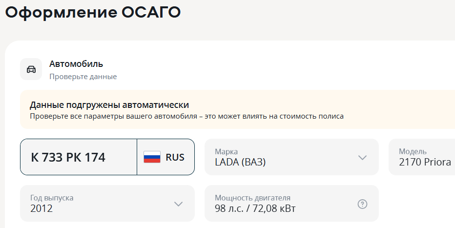455x228 pixels.
Task: Click the banner text about стоимость полиса
Action: 186,116
